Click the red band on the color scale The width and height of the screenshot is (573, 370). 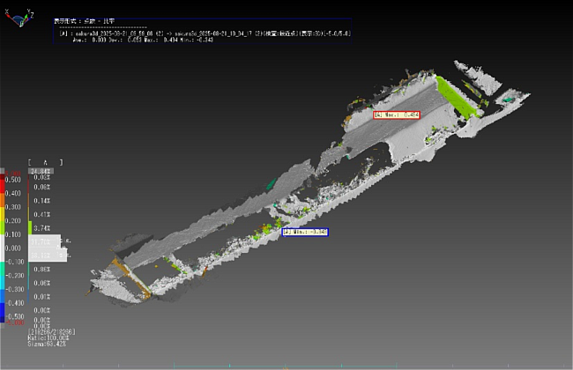4,181
